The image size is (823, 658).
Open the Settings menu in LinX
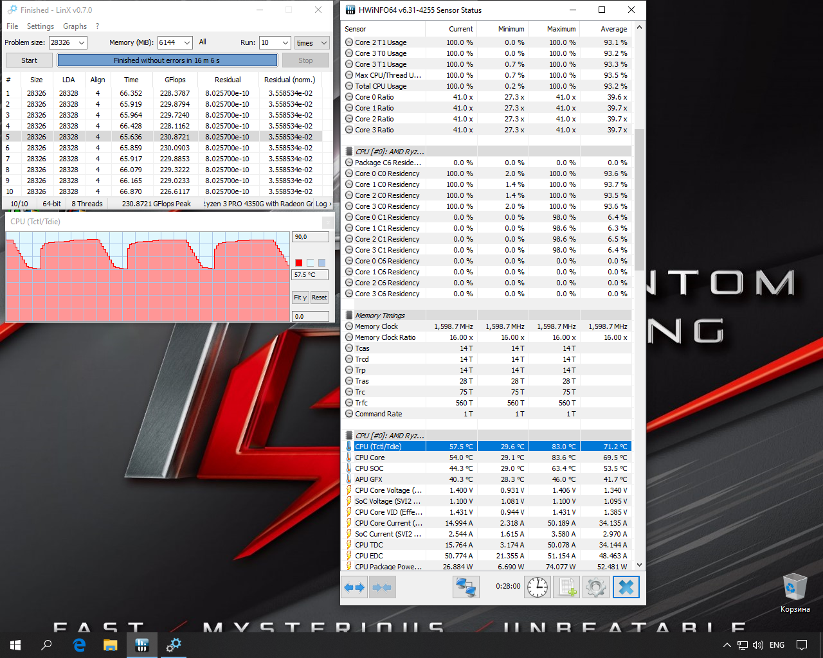pos(41,26)
